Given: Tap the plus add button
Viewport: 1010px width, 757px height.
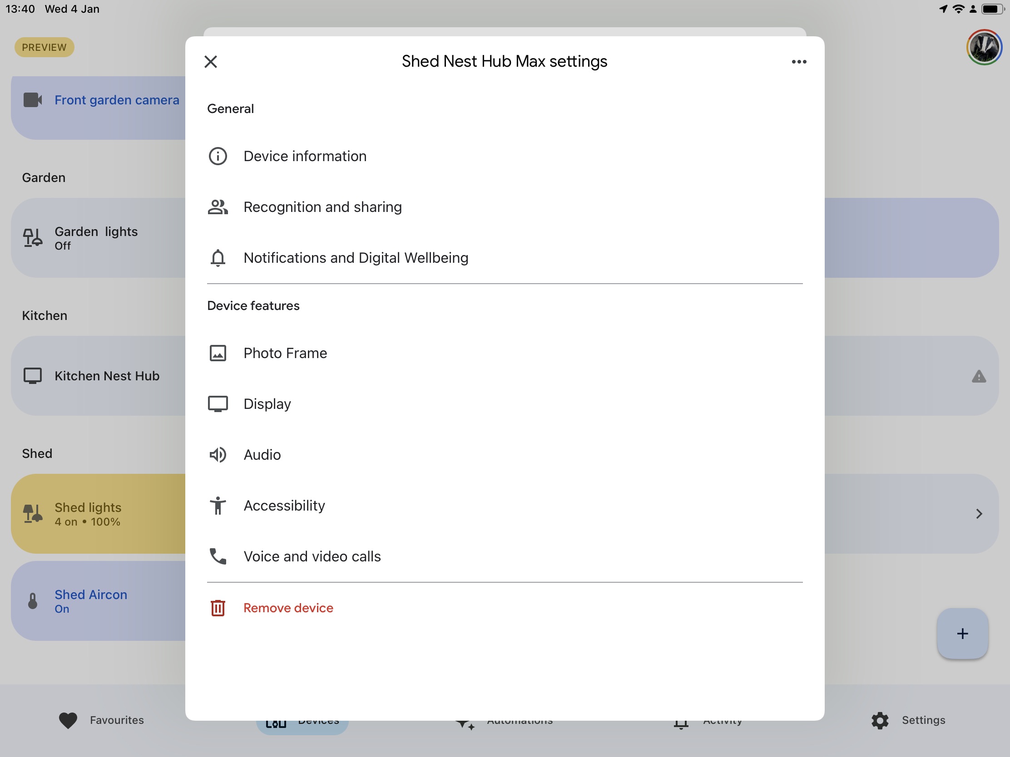Looking at the screenshot, I should 962,634.
